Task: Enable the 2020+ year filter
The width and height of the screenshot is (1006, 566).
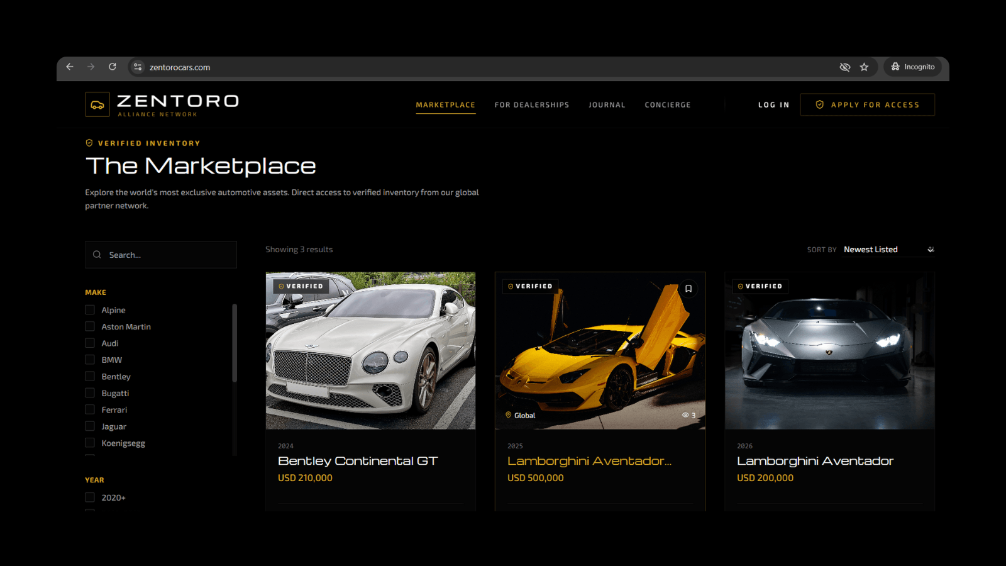Action: [x=90, y=497]
